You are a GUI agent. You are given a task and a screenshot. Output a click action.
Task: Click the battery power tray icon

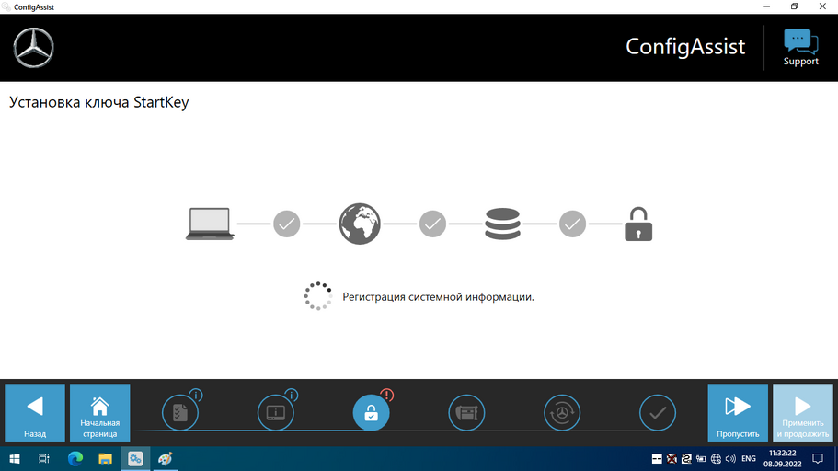click(701, 459)
